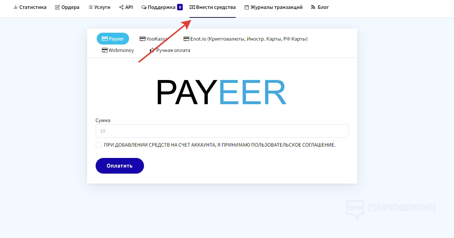Click the chat bubble icon beside Поддержка
The height and width of the screenshot is (238, 454).
(x=144, y=7)
